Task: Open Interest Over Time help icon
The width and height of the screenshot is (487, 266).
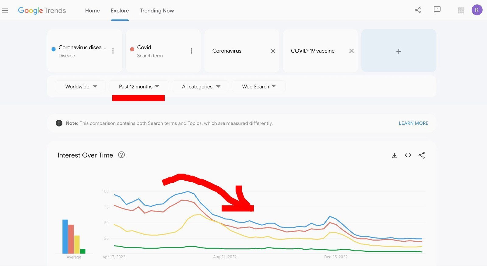Action: (121, 155)
